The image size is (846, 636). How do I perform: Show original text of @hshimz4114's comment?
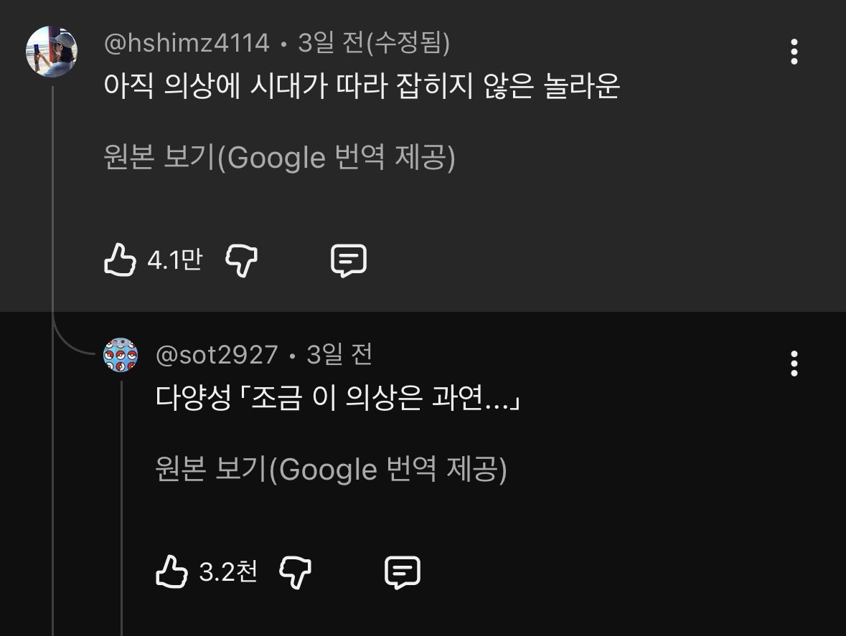[x=279, y=157]
